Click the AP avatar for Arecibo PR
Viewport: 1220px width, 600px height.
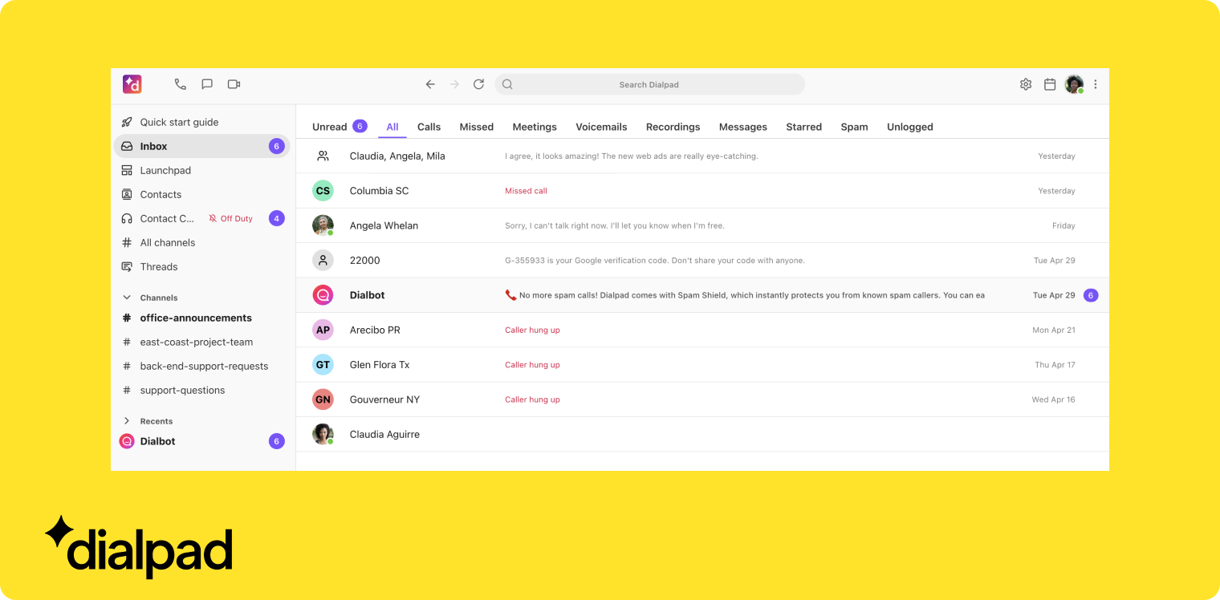[x=323, y=330]
